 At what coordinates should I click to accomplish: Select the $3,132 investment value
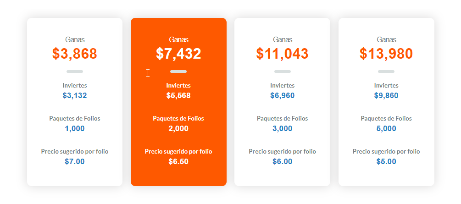click(x=75, y=95)
